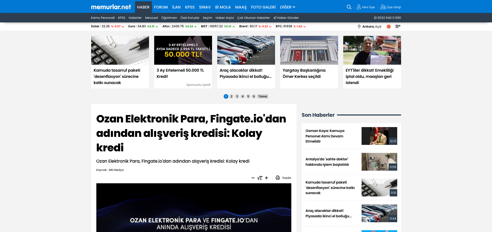Click the Son Haberler section heading

point(318,115)
